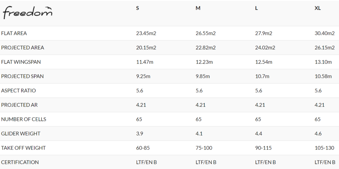Click the NUMBER OF CELLS row label
The width and height of the screenshot is (339, 169).
pos(24,119)
